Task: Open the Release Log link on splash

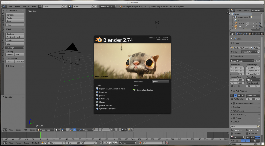Action: [x=104, y=99]
